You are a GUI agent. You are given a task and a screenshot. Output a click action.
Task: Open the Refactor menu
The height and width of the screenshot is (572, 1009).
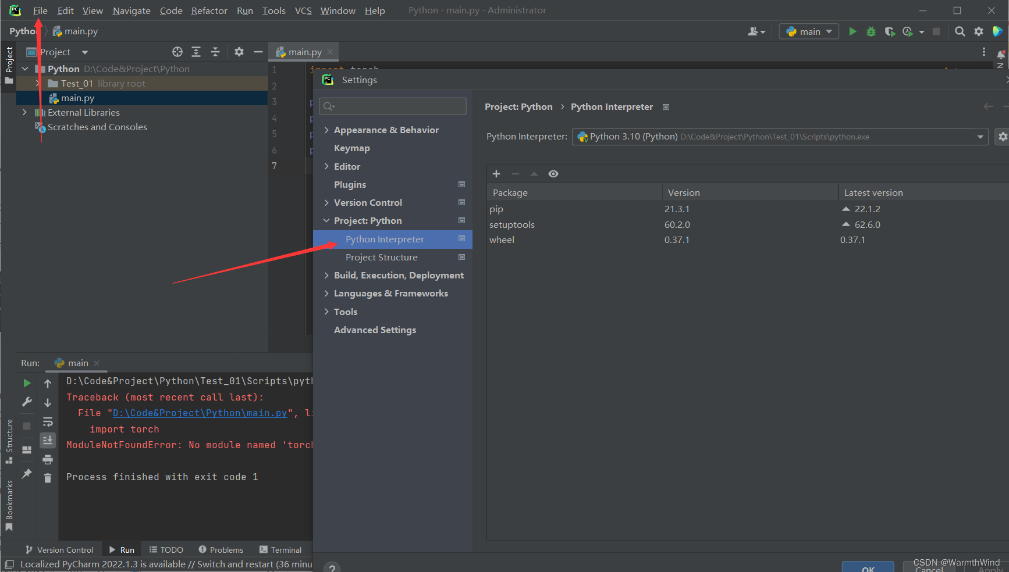point(209,10)
